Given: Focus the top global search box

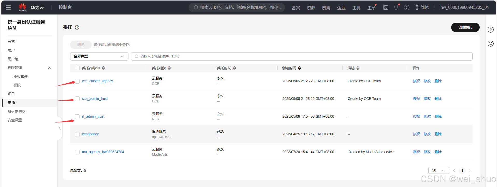Looking at the screenshot, I should [x=237, y=8].
